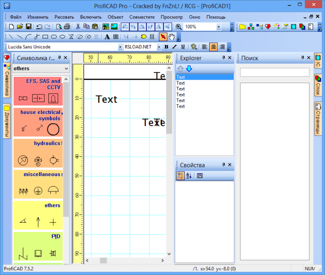Open the Просмотр menu
Image resolution: width=325 pixels, height=275 pixels.
coord(172,17)
